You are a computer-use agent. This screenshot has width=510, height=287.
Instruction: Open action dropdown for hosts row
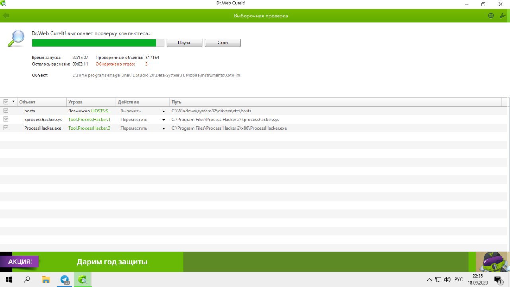click(164, 111)
